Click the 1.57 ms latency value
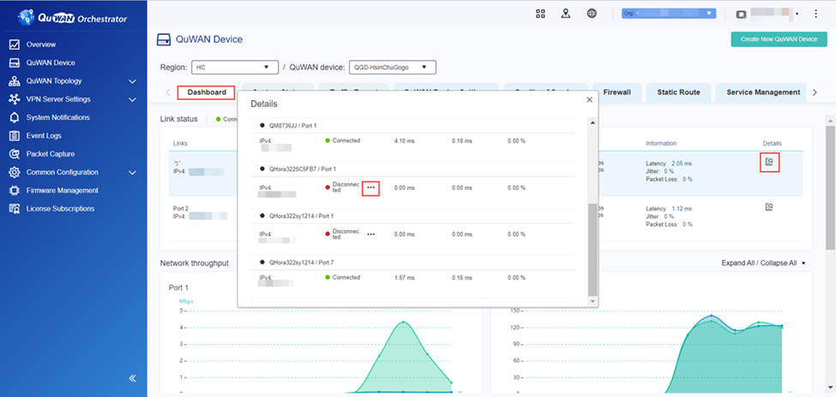Viewport: 836px width, 397px height. click(x=404, y=278)
